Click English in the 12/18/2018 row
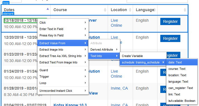Viewport: 199px width, 106px height. pos(142,20)
